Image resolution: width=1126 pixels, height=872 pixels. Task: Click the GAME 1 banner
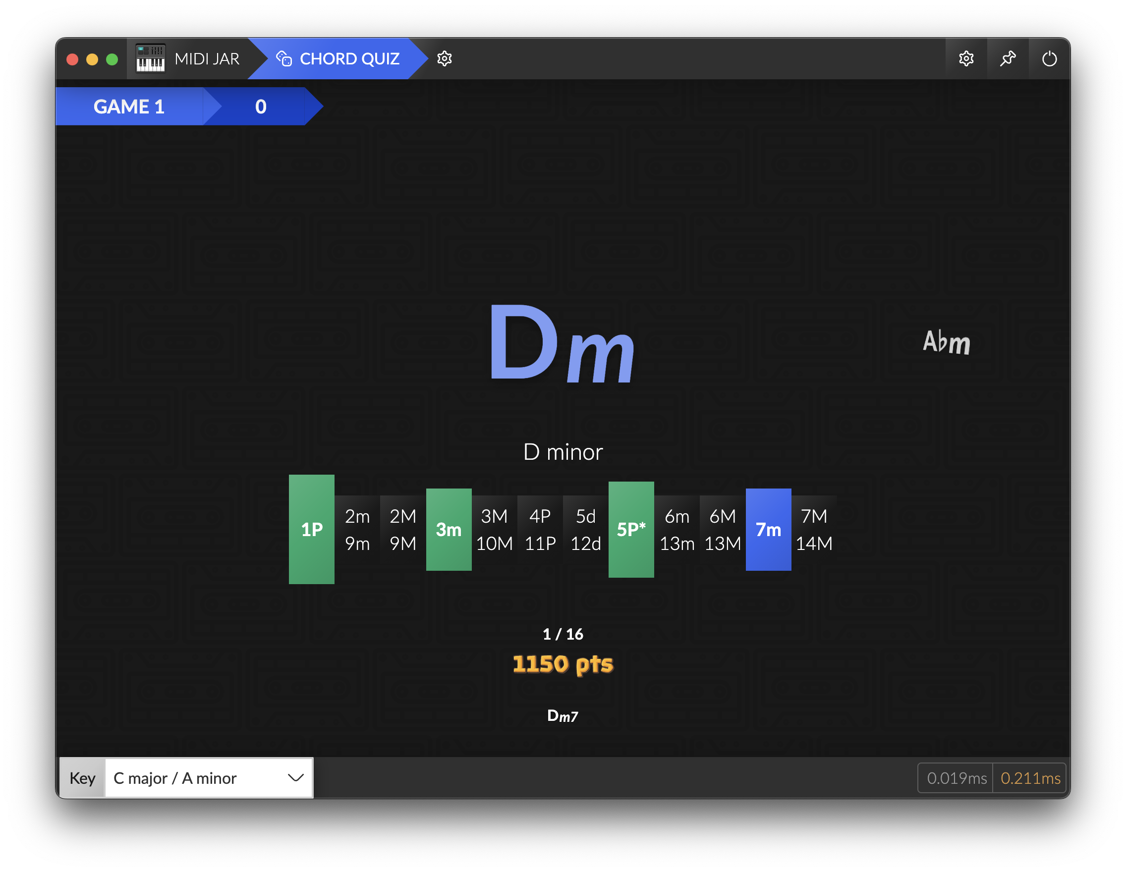tap(129, 107)
